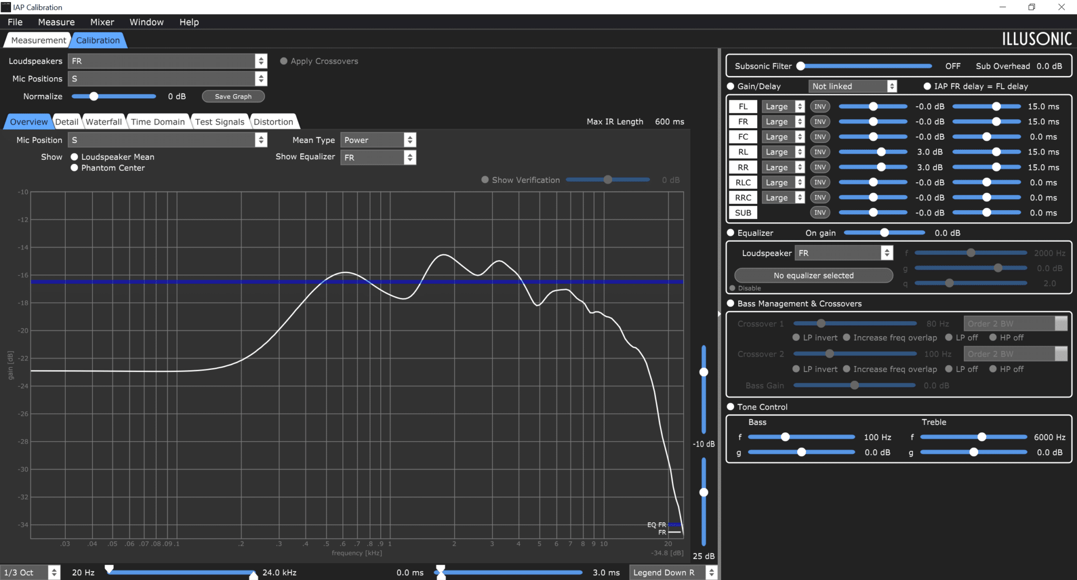Open the 1/3 Oct smoothing dropdown
This screenshot has height=580, width=1077.
click(31, 573)
